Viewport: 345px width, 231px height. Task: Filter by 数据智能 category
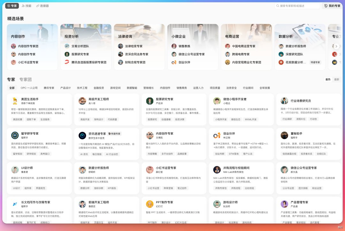tap(132, 88)
